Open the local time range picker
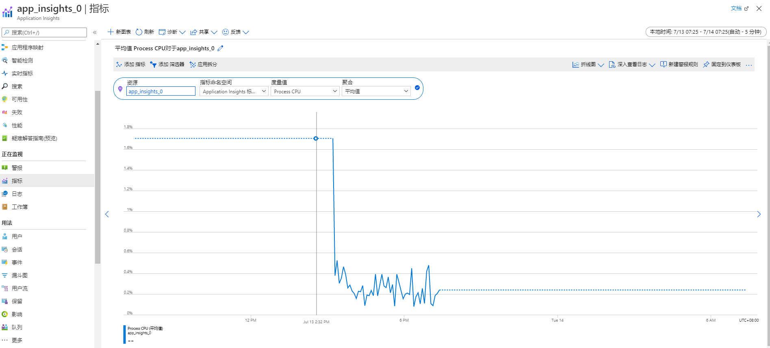 (x=706, y=32)
